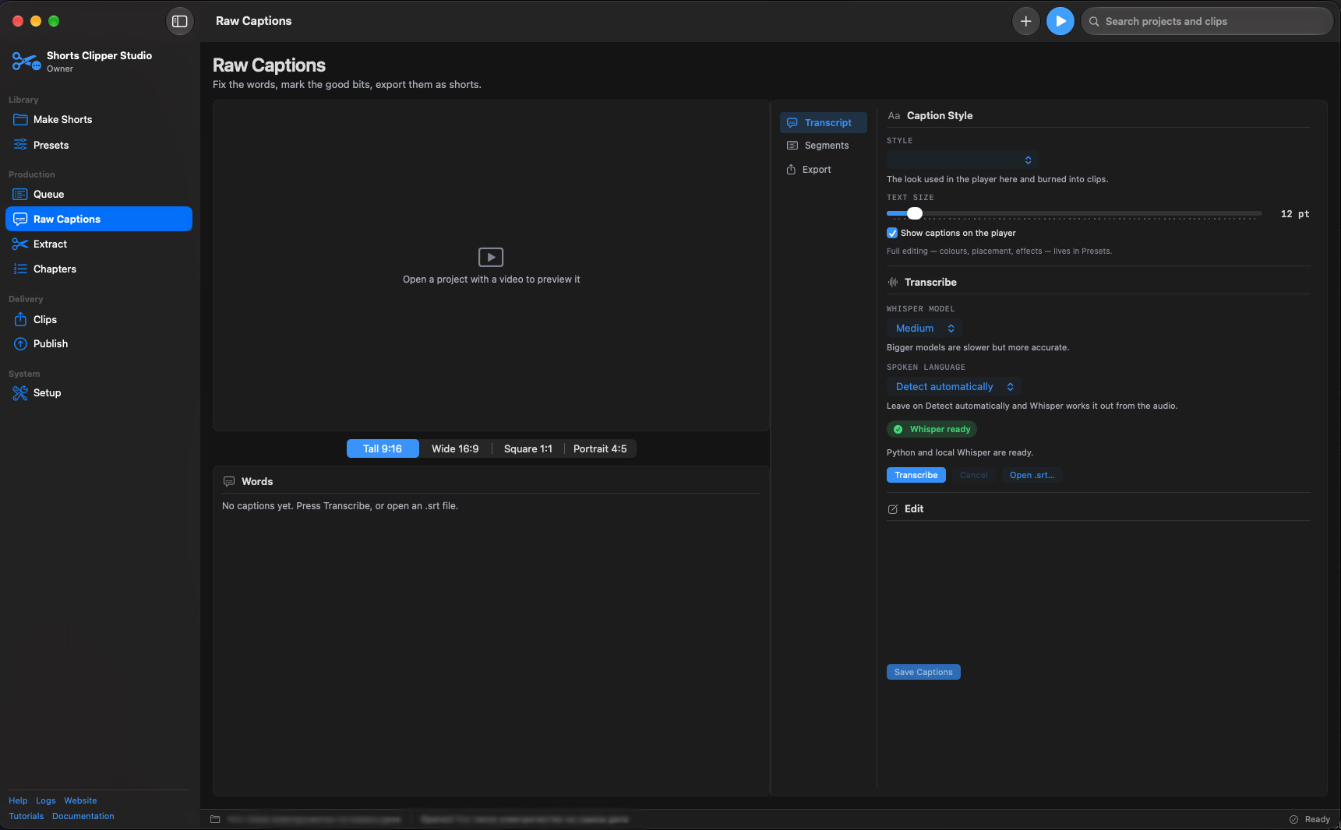
Task: Open the Help link
Action: pos(18,800)
